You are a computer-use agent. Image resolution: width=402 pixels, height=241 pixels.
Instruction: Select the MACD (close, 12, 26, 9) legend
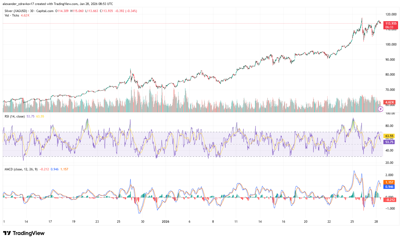click(x=21, y=169)
